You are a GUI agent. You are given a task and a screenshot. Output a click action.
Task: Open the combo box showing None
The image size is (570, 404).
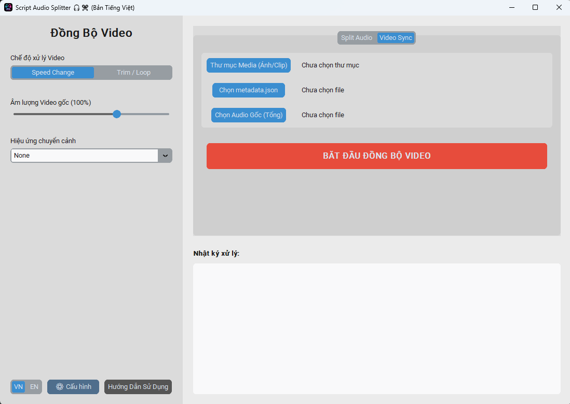pos(85,156)
